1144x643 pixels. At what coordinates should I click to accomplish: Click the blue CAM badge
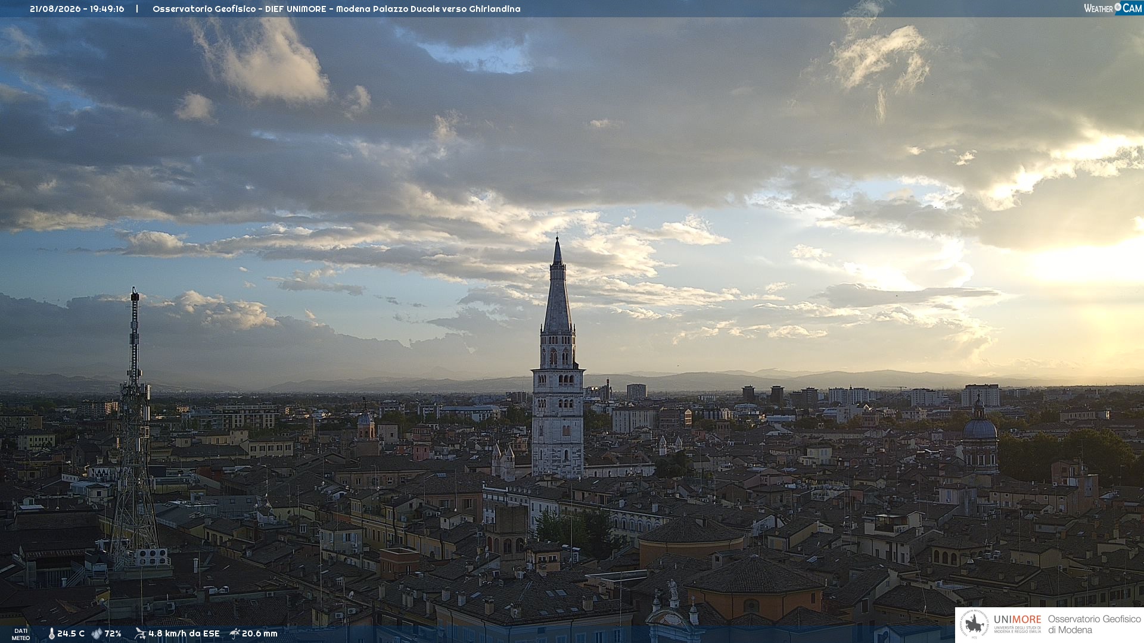pyautogui.click(x=1129, y=8)
